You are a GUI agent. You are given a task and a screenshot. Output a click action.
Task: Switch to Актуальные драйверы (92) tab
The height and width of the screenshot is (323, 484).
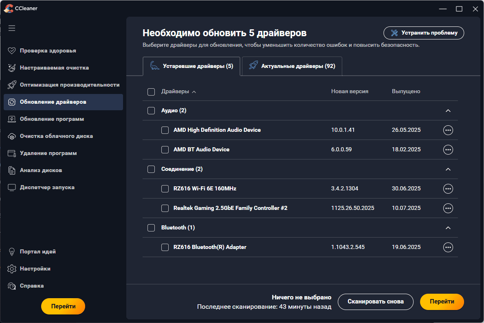tap(292, 66)
